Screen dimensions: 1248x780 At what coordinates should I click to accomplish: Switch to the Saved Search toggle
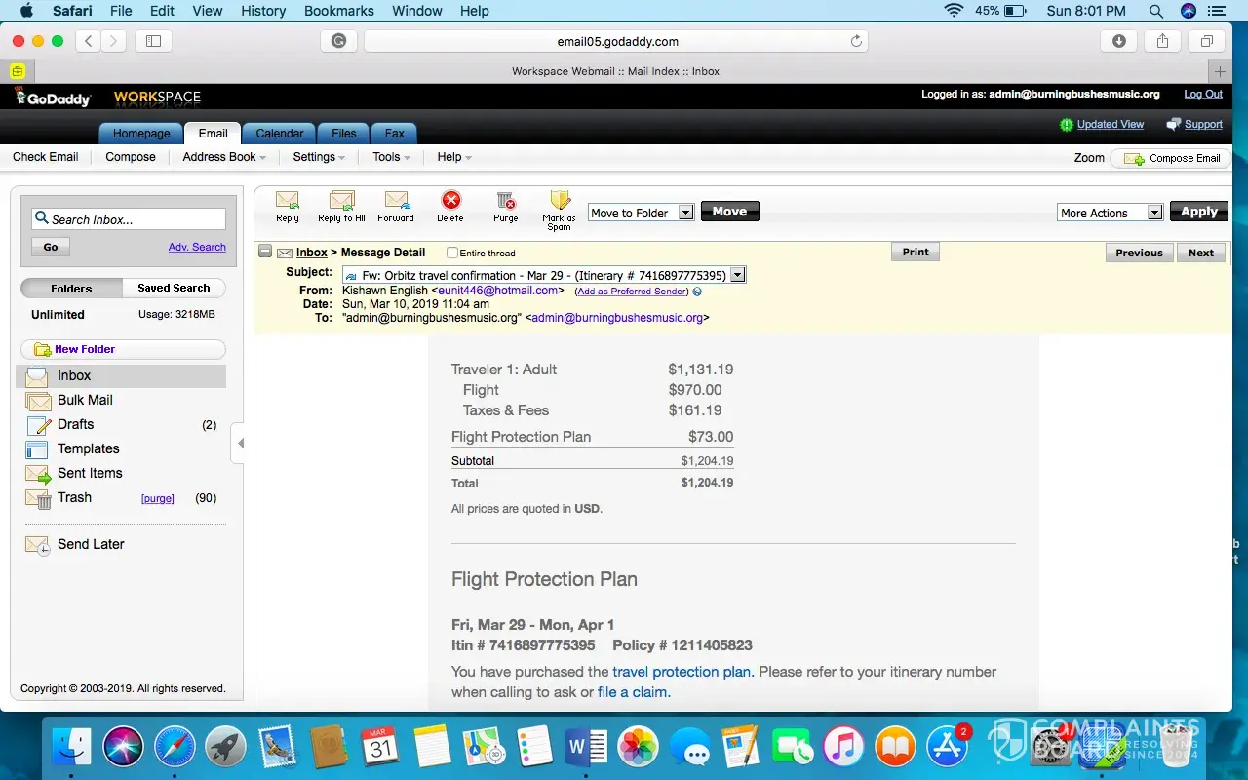pyautogui.click(x=174, y=289)
